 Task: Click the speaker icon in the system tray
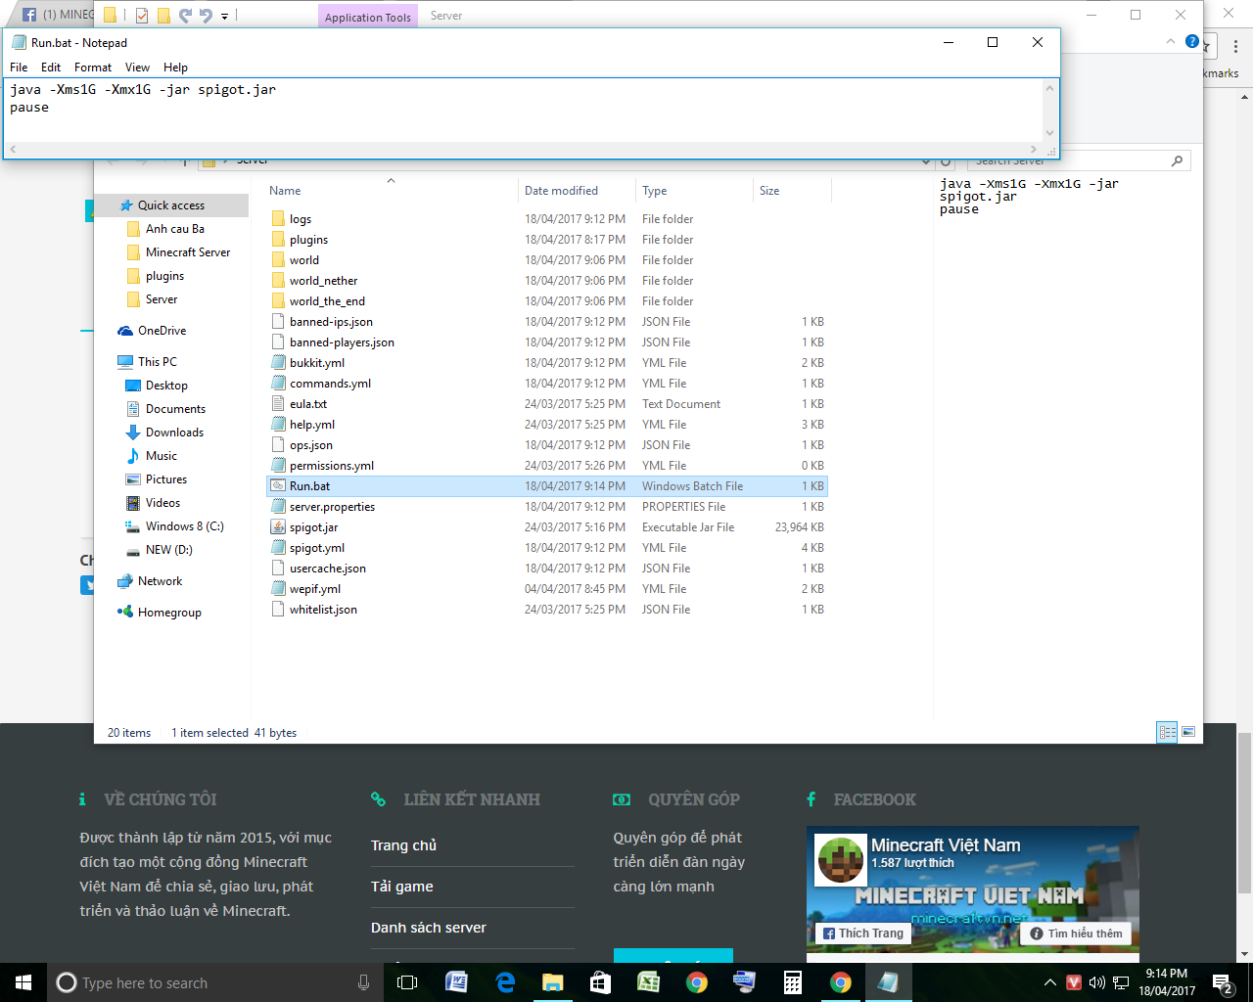1095,982
